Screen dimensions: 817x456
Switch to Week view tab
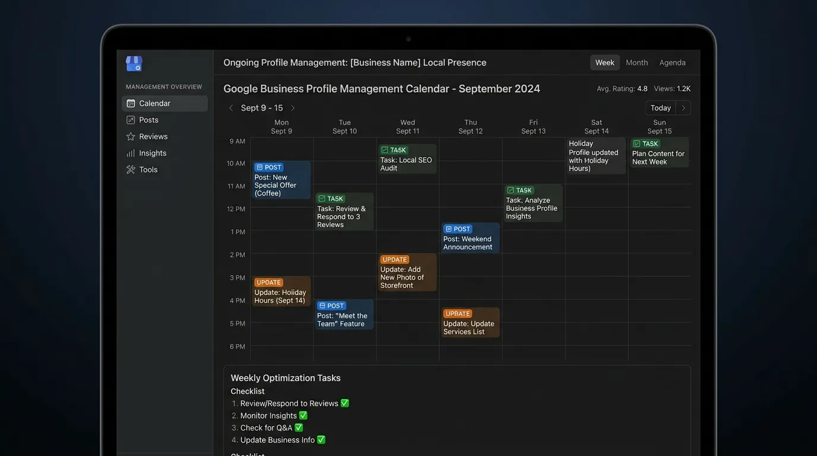click(x=605, y=62)
